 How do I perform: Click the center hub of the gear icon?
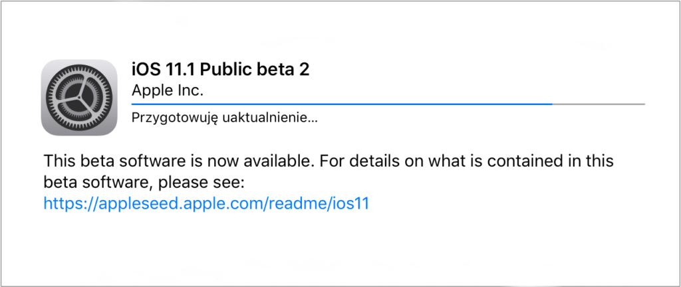(78, 97)
